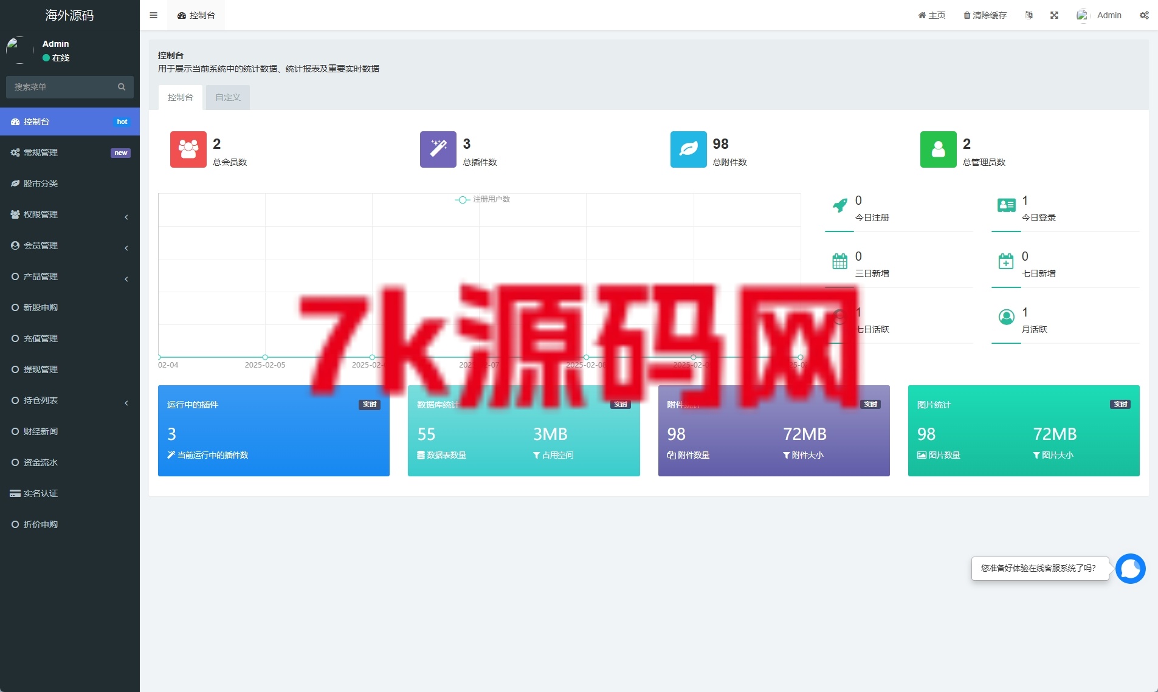Click the blue leaf attachments icon
Viewport: 1158px width, 692px height.
[689, 149]
